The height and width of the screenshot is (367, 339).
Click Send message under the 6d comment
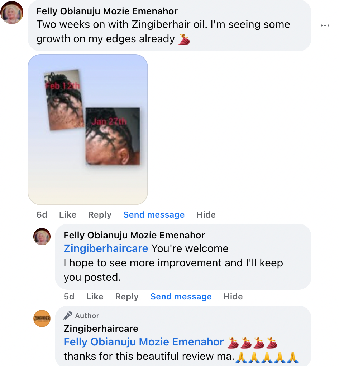click(x=154, y=215)
